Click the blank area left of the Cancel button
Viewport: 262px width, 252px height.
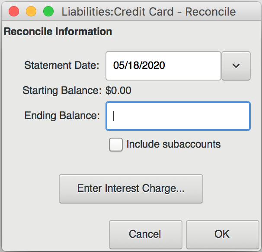coord(55,234)
